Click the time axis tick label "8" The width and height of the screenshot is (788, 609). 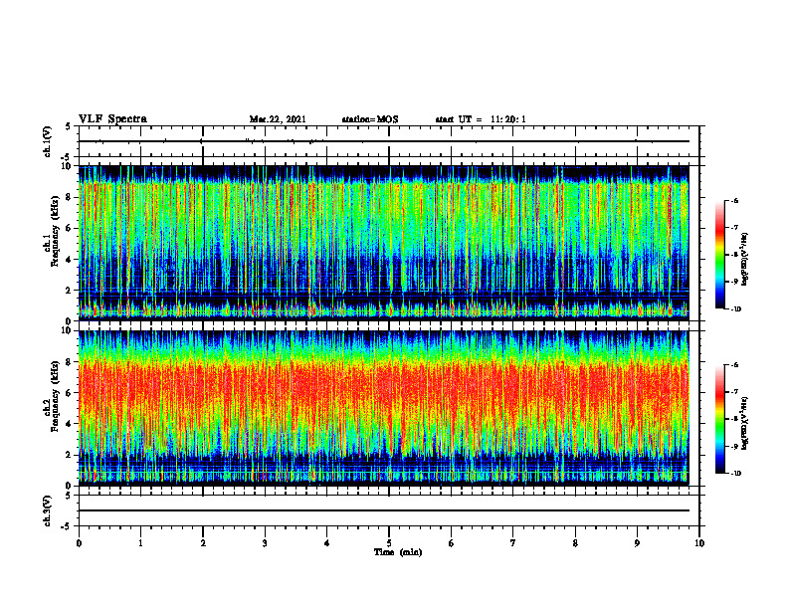[x=575, y=543]
